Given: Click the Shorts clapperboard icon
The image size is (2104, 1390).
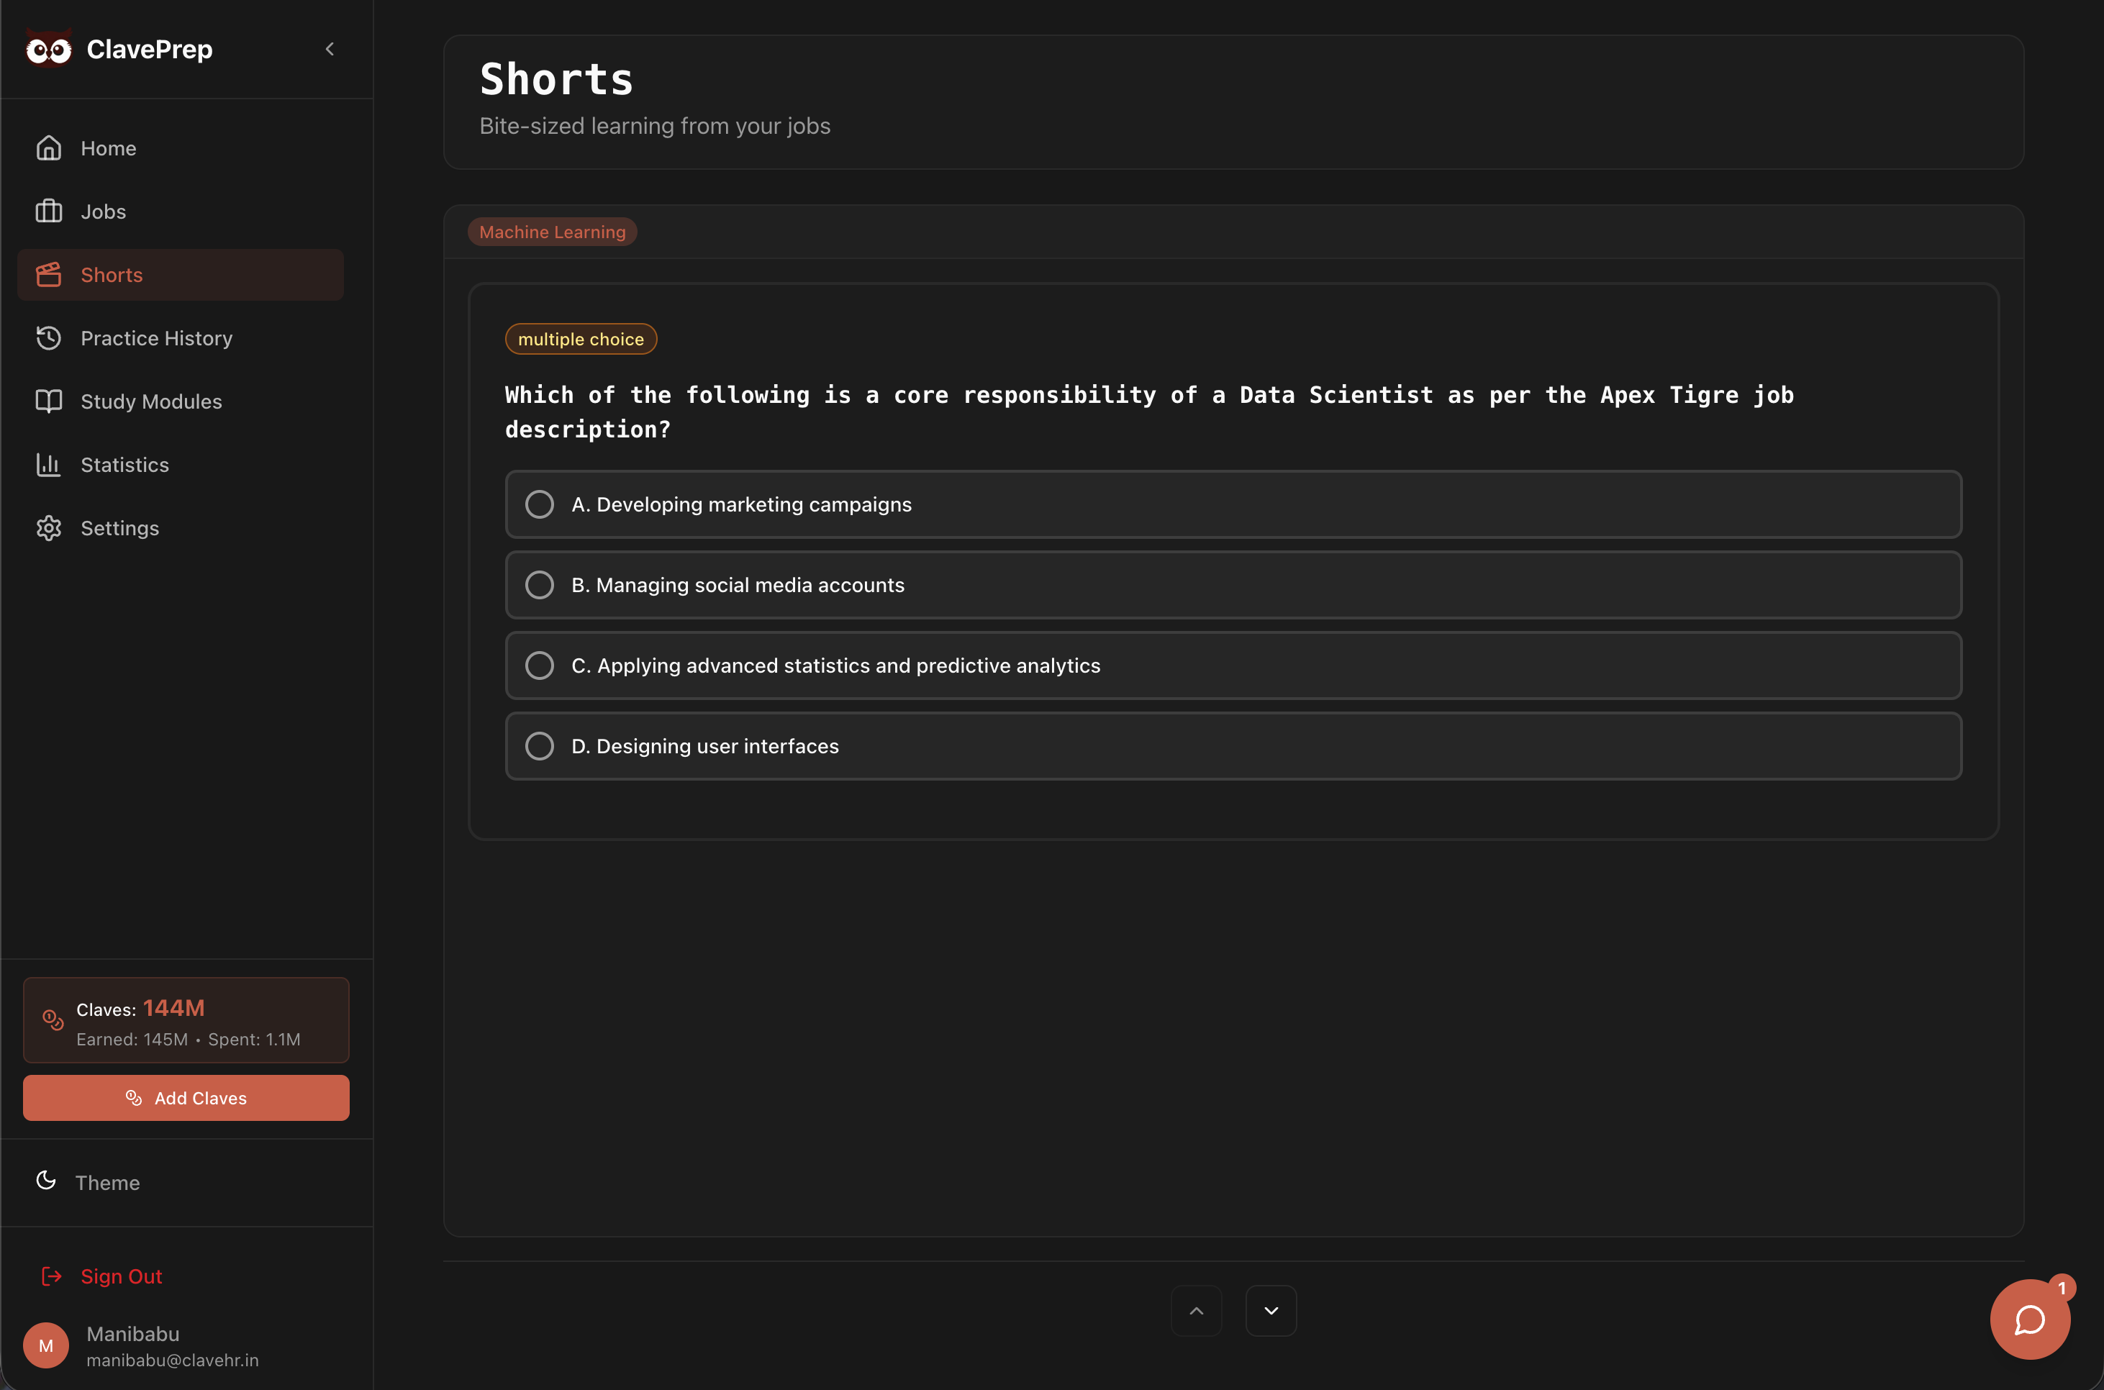Looking at the screenshot, I should point(49,275).
